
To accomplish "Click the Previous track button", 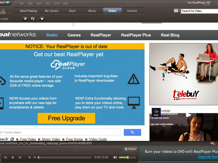I will [5, 157].
